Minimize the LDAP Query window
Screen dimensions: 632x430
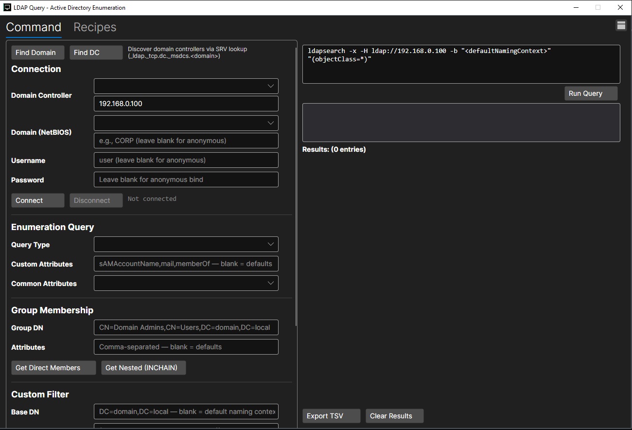coord(576,7)
